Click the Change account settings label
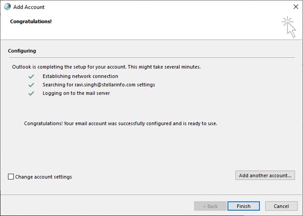 (x=44, y=177)
